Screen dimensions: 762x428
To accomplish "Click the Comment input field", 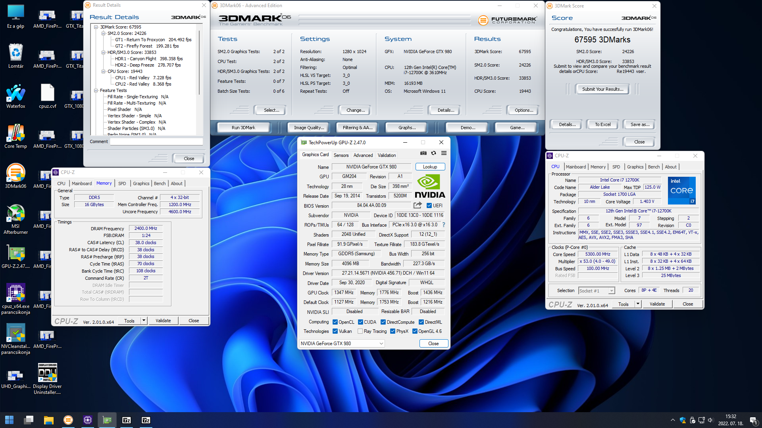I will click(156, 141).
